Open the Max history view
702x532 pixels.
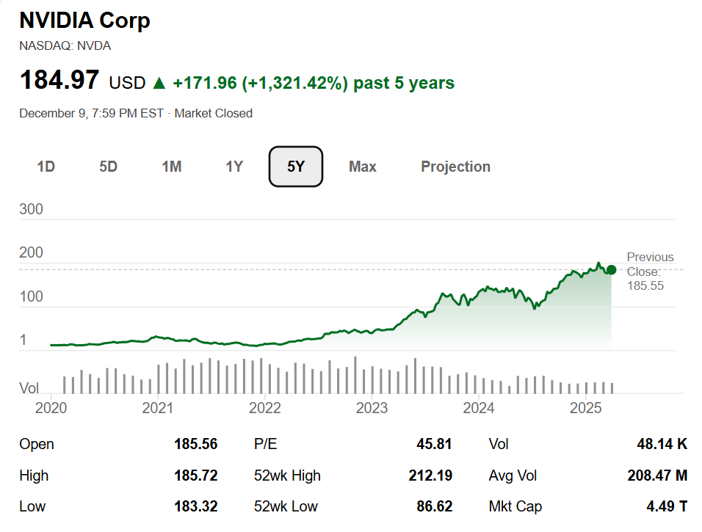363,167
